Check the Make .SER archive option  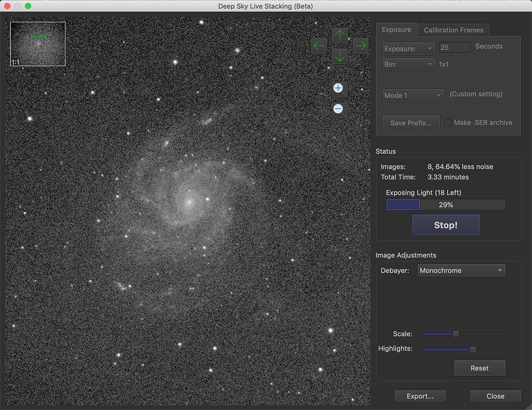pos(447,122)
